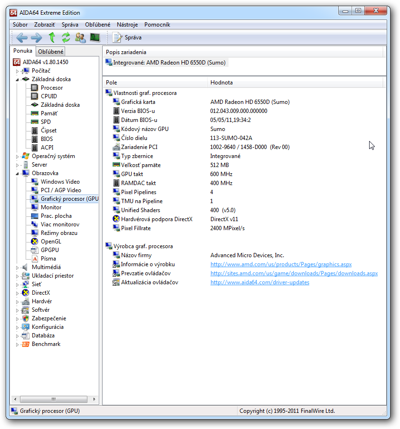Click the Monitor icon in tree
This screenshot has width=400, height=429.
click(35, 207)
